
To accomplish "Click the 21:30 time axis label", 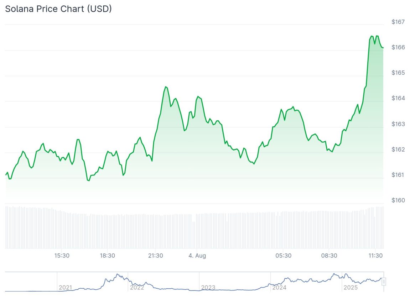I will tap(156, 255).
